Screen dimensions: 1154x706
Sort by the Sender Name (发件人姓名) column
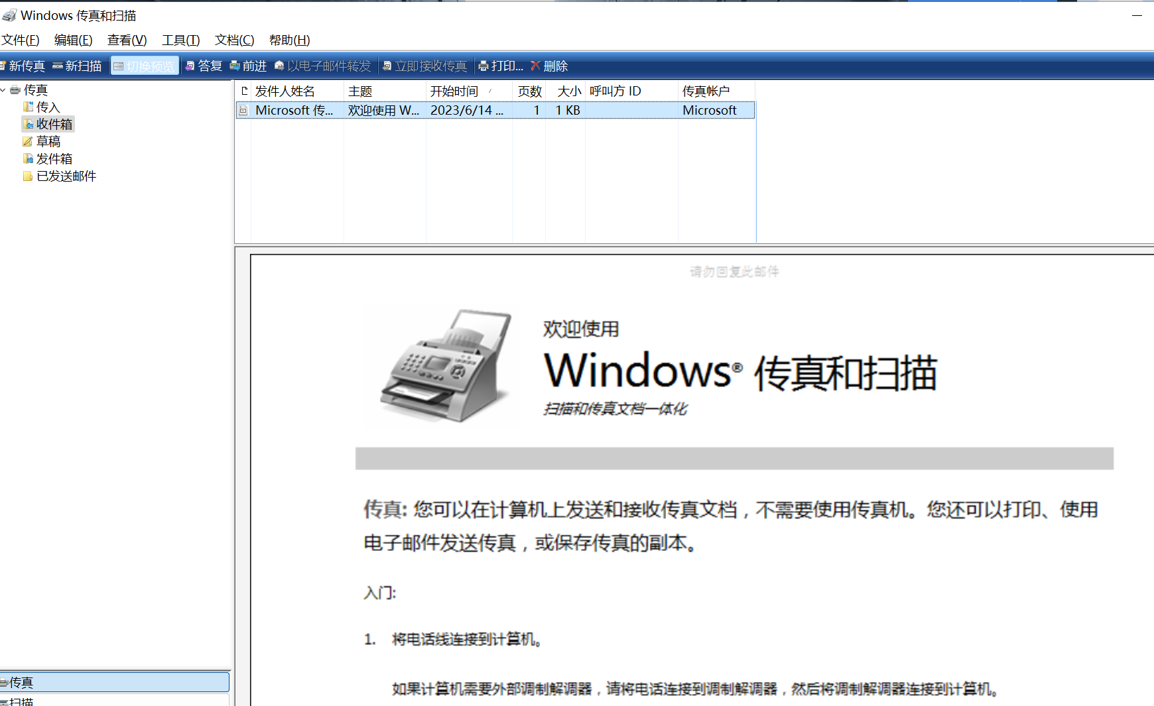pos(297,91)
